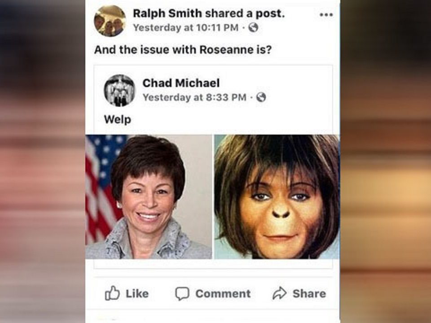Image resolution: width=431 pixels, height=323 pixels.
Task: Click the 'And the issue with Roseanne is?' text
Action: [183, 50]
